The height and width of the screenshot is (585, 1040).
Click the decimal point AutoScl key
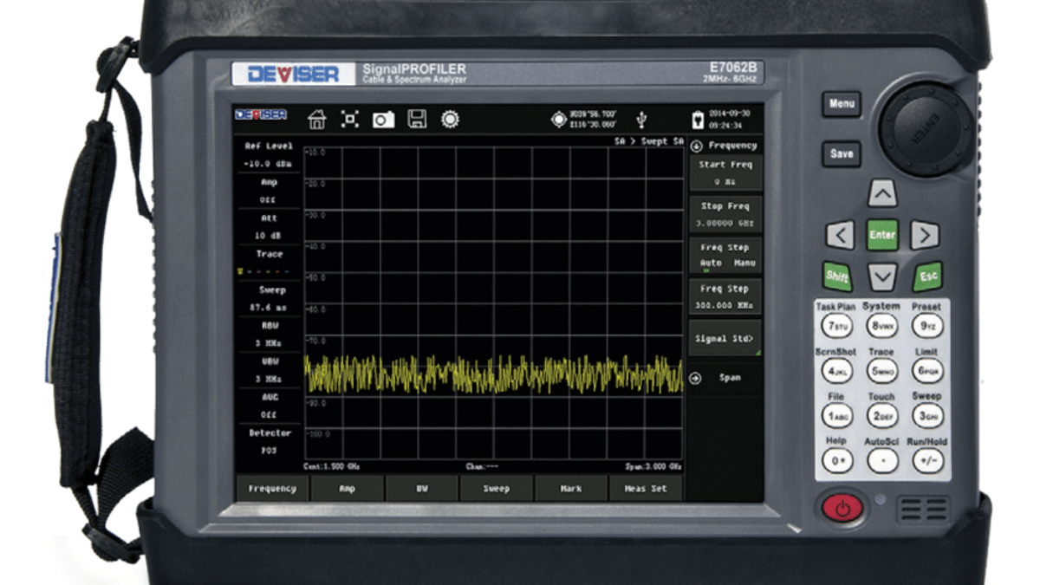pyautogui.click(x=882, y=461)
